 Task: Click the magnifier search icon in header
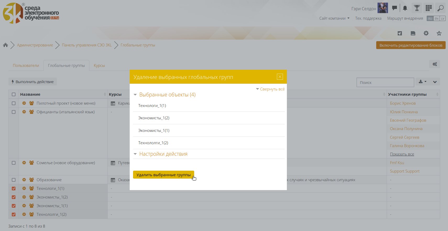tap(440, 8)
